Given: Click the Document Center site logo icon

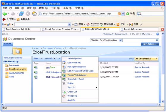Looking at the screenshot, I should click(5, 39).
